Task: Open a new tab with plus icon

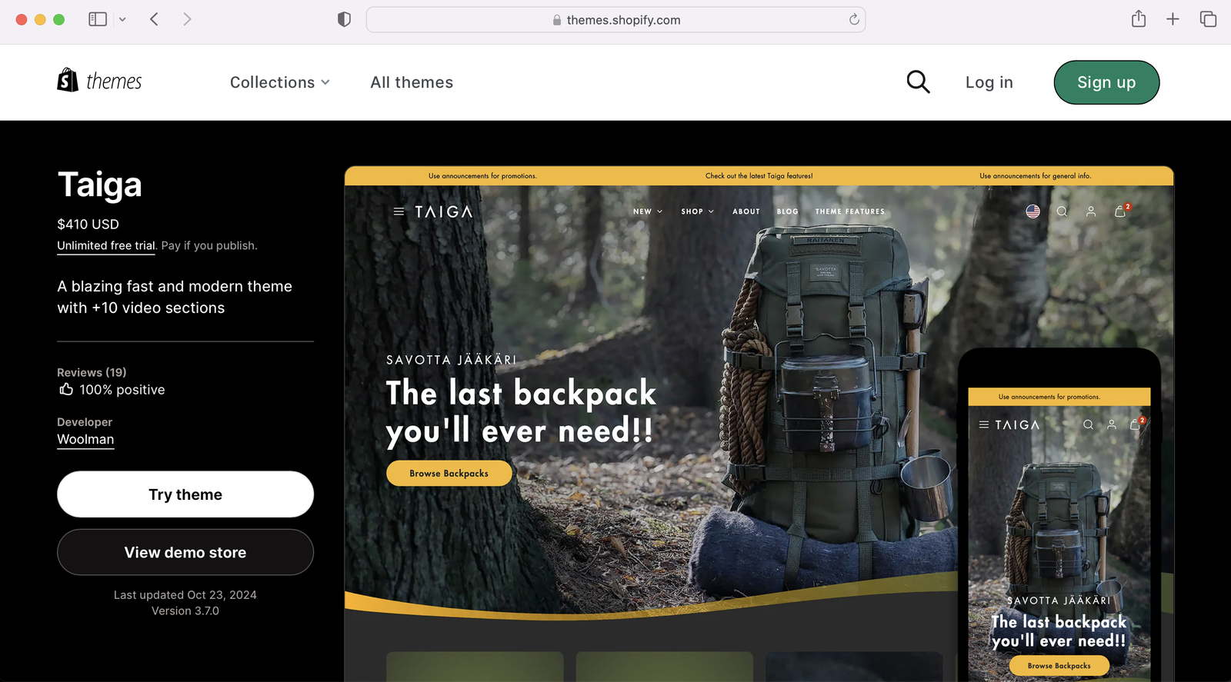Action: (1173, 19)
